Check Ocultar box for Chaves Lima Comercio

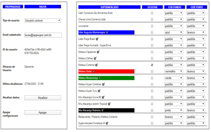[152, 19]
